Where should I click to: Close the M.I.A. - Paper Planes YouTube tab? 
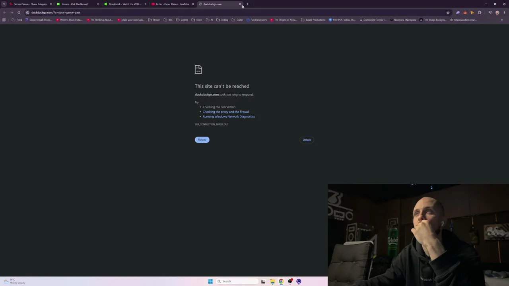click(x=193, y=4)
